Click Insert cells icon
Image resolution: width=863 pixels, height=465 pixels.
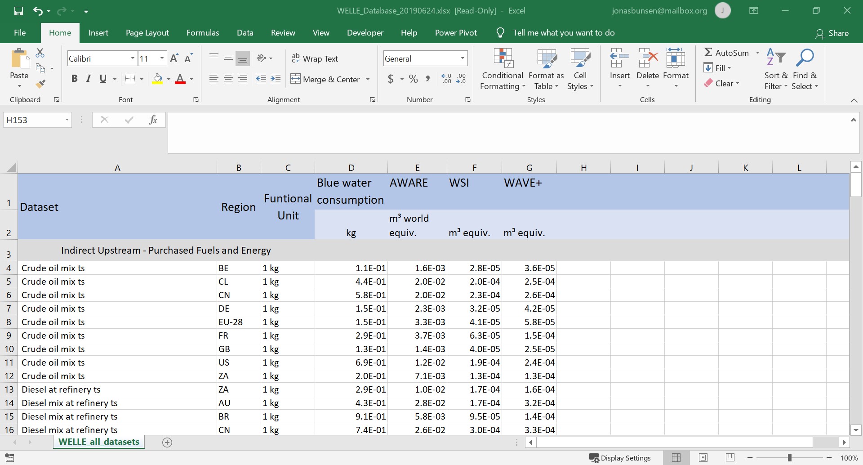pos(619,58)
